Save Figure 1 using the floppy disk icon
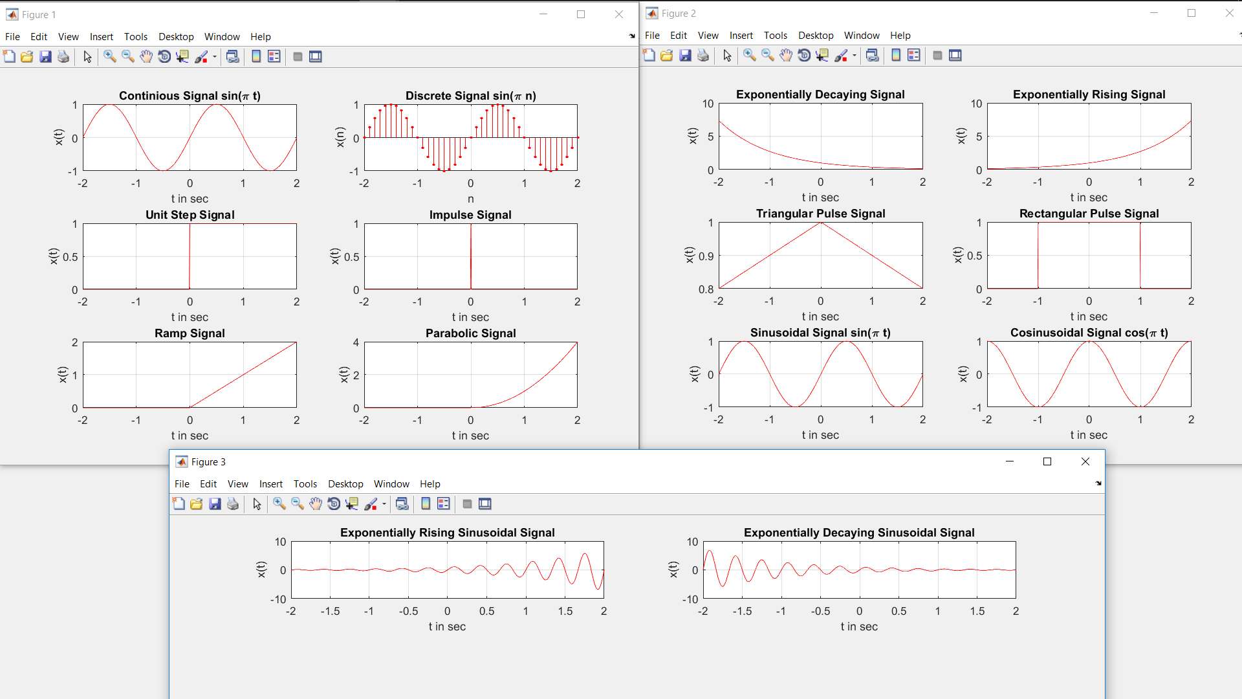Viewport: 1242px width, 699px height. coord(45,57)
